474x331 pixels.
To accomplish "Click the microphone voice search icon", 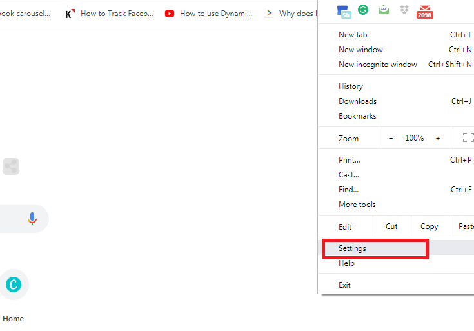I will 32,219.
